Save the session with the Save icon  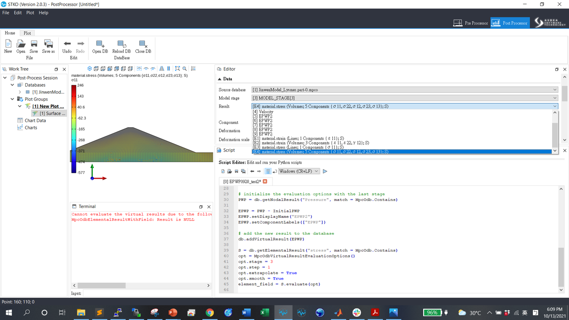[x=34, y=46]
